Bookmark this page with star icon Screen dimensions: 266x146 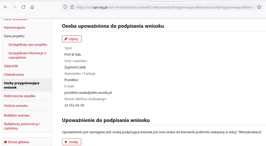click(259, 7)
